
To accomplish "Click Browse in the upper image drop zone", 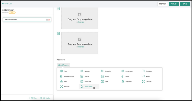I will (81, 22).
